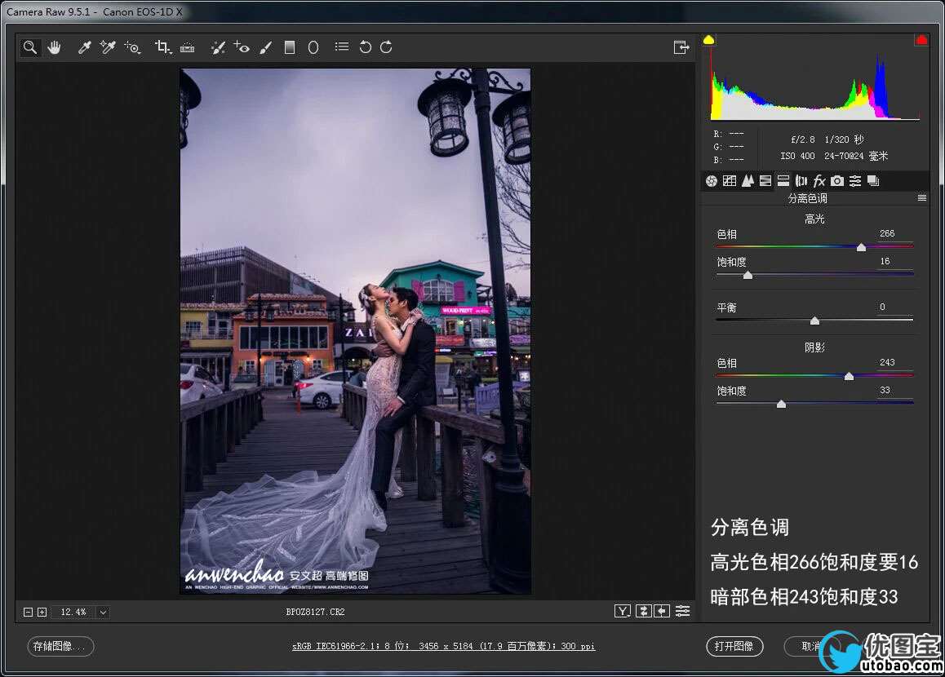
Task: Toggle highlight clipping warning in histogram
Action: (921, 40)
